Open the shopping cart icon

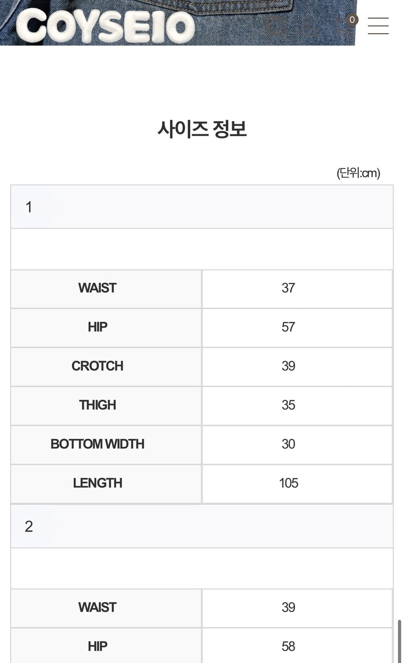[341, 27]
